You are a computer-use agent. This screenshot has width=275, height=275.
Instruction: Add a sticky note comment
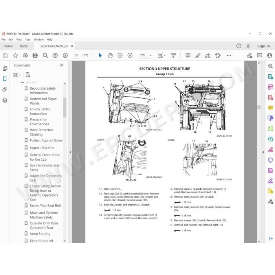[188, 55]
